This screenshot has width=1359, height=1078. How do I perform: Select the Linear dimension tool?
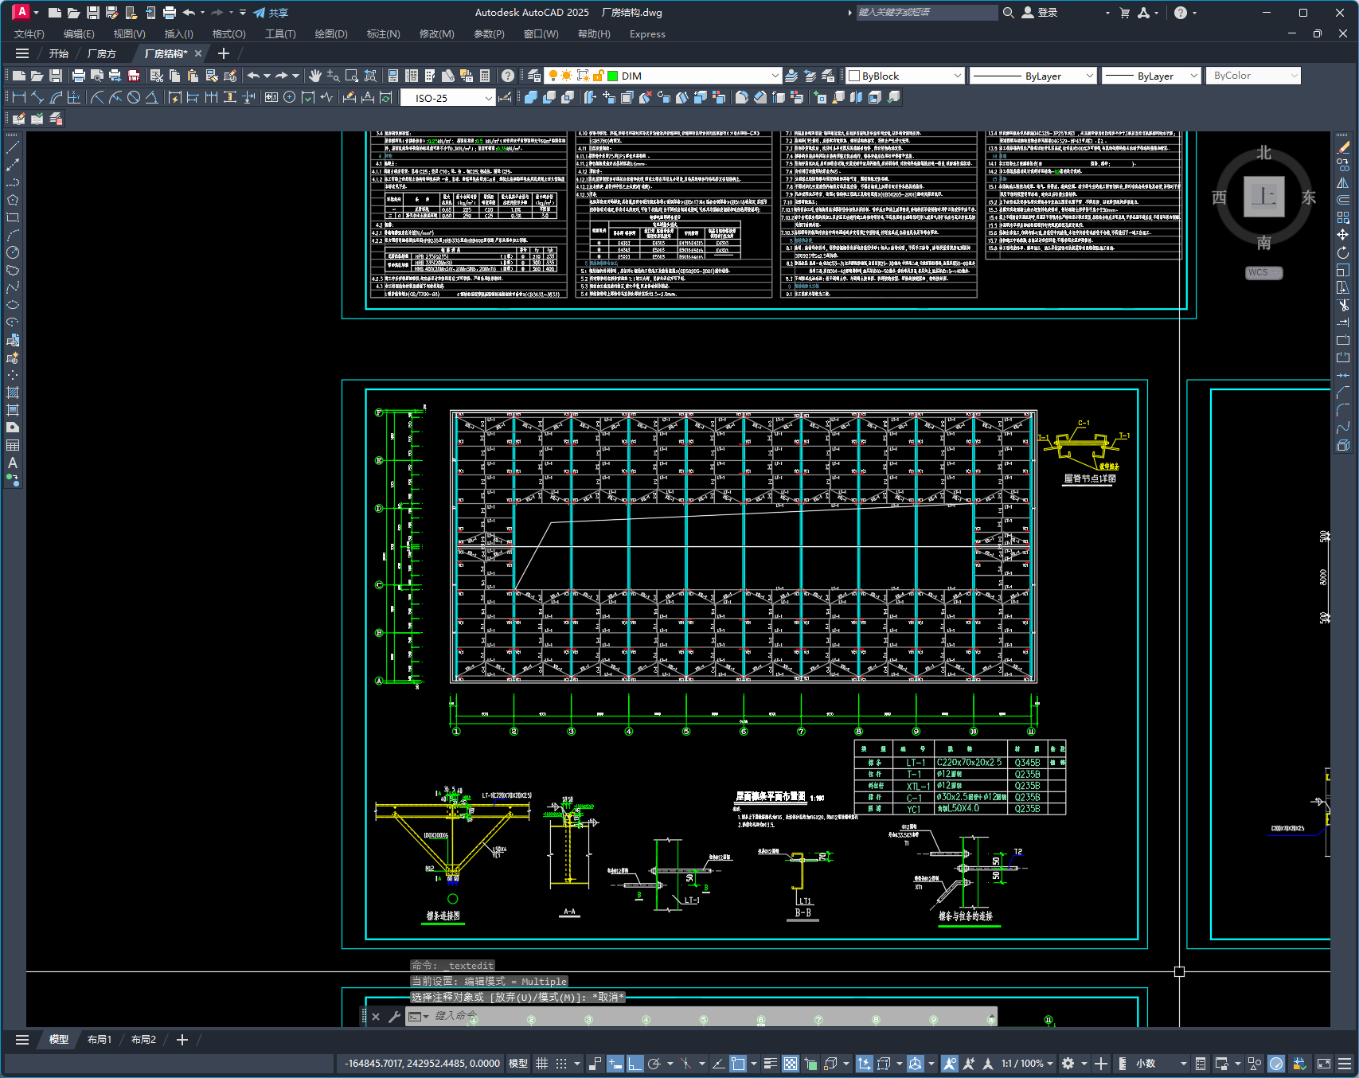(x=19, y=97)
